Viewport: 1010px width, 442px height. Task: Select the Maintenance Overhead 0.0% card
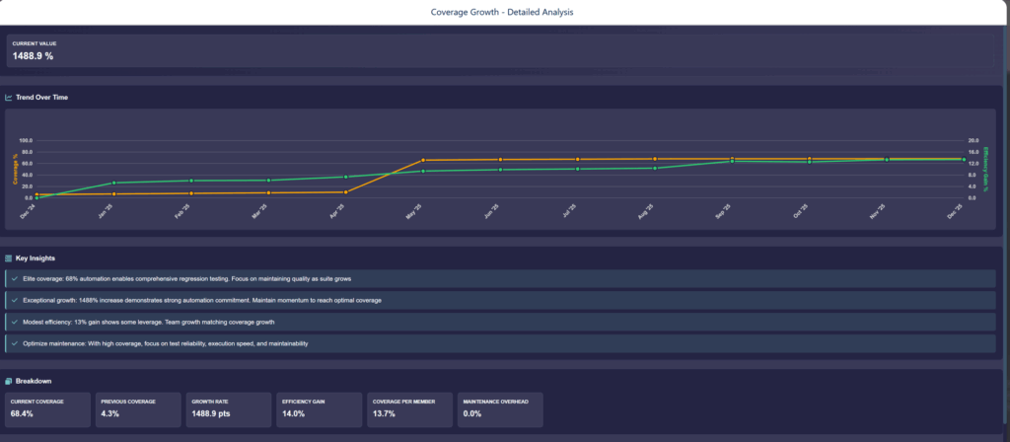point(499,409)
